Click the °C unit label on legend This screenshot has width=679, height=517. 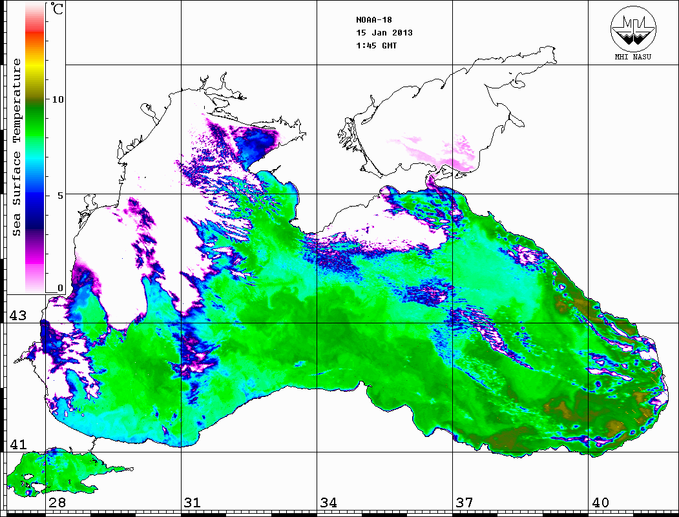tap(57, 8)
